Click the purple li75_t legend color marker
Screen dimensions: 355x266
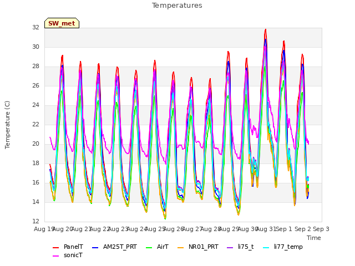[230, 248]
